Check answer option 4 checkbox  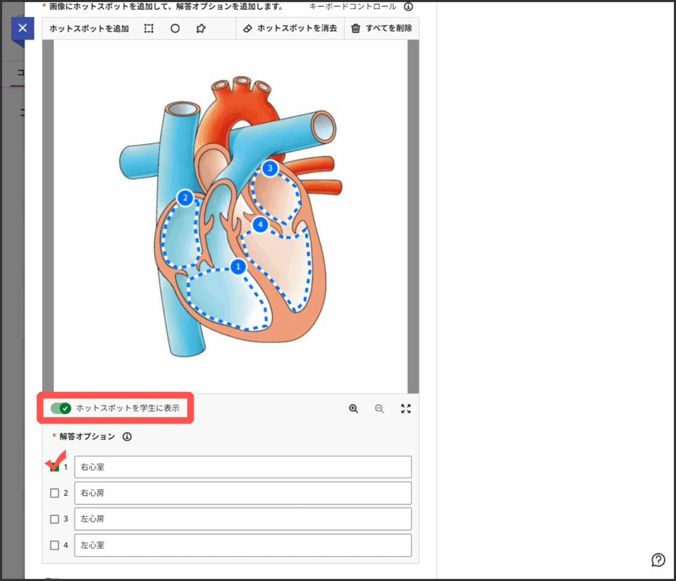click(x=55, y=545)
